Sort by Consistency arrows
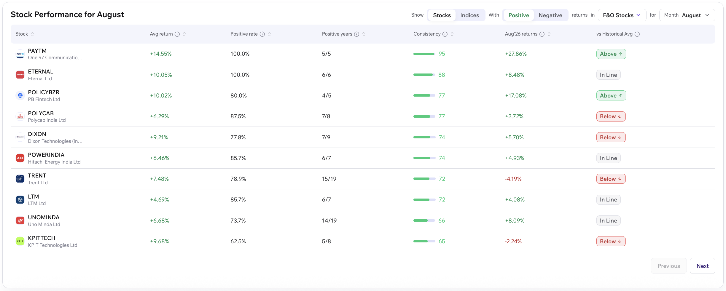This screenshot has width=726, height=291. pyautogui.click(x=452, y=34)
